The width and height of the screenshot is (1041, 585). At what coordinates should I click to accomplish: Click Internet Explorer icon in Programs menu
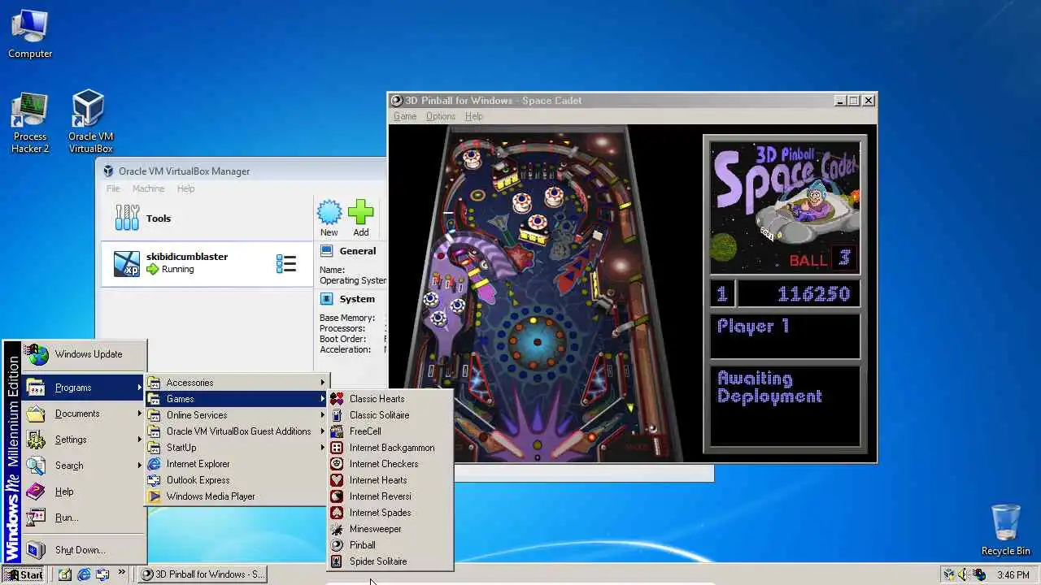coord(154,464)
